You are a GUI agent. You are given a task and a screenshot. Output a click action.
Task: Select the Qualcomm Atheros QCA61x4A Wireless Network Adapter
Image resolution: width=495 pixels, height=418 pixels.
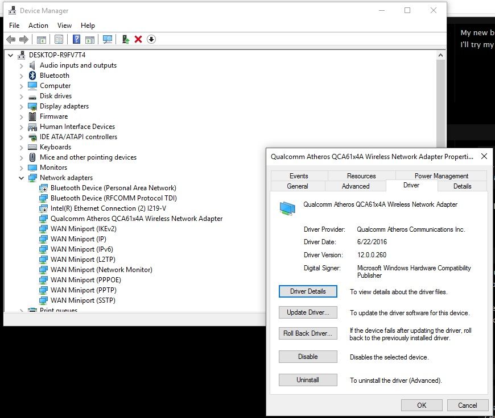(134, 218)
